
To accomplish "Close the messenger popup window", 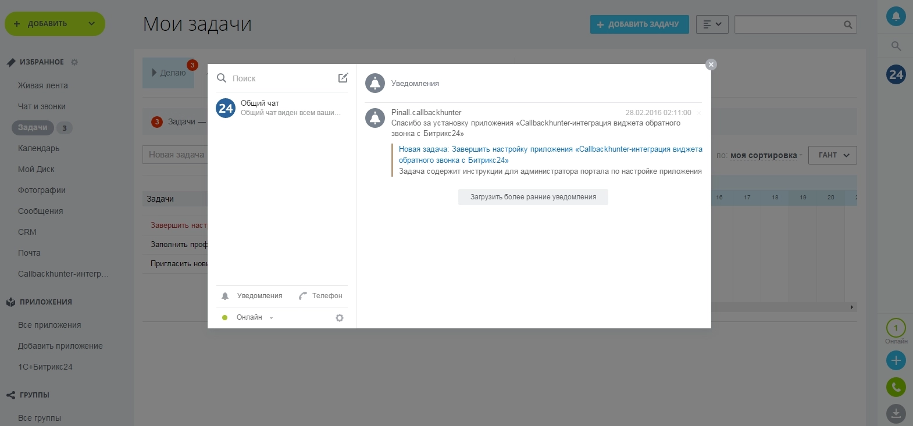I will [711, 65].
